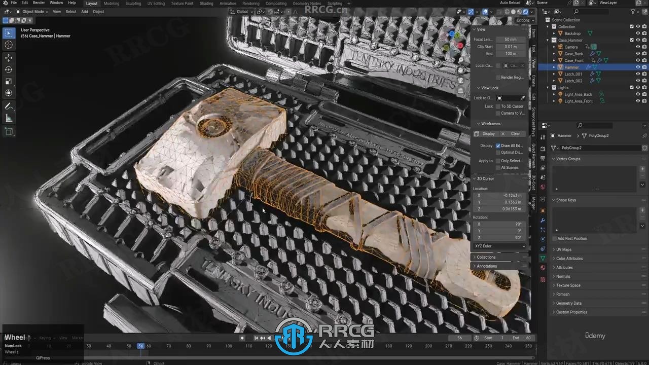Enable Add Rest Position checkbox

point(554,238)
